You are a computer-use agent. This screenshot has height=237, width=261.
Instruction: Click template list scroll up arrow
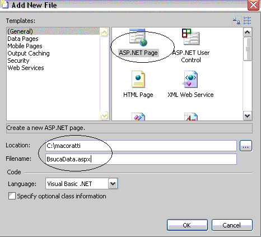point(248,32)
